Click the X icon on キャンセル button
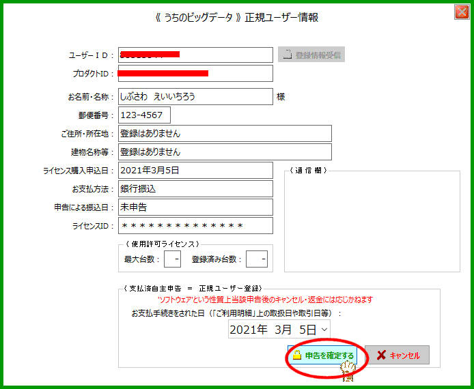 pyautogui.click(x=381, y=355)
